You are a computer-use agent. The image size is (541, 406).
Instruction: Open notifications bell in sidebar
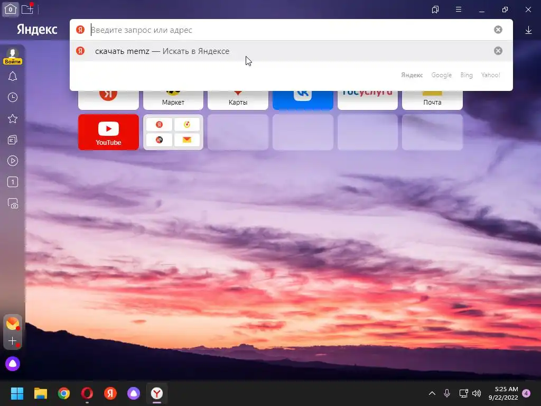pos(13,76)
